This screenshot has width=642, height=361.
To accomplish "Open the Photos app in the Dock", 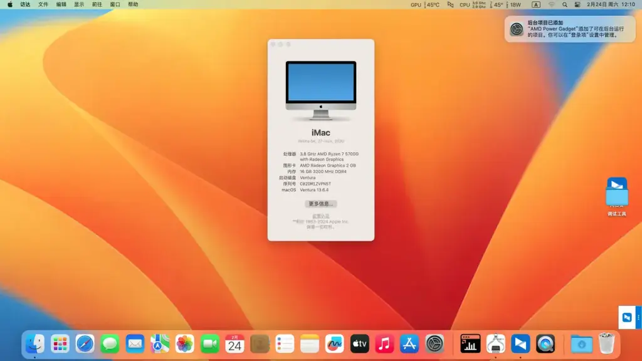I will point(185,344).
